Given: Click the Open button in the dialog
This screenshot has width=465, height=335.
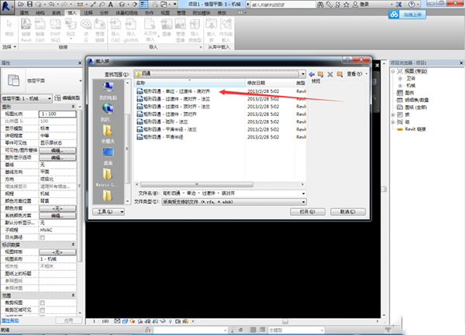Looking at the screenshot, I should [308, 212].
